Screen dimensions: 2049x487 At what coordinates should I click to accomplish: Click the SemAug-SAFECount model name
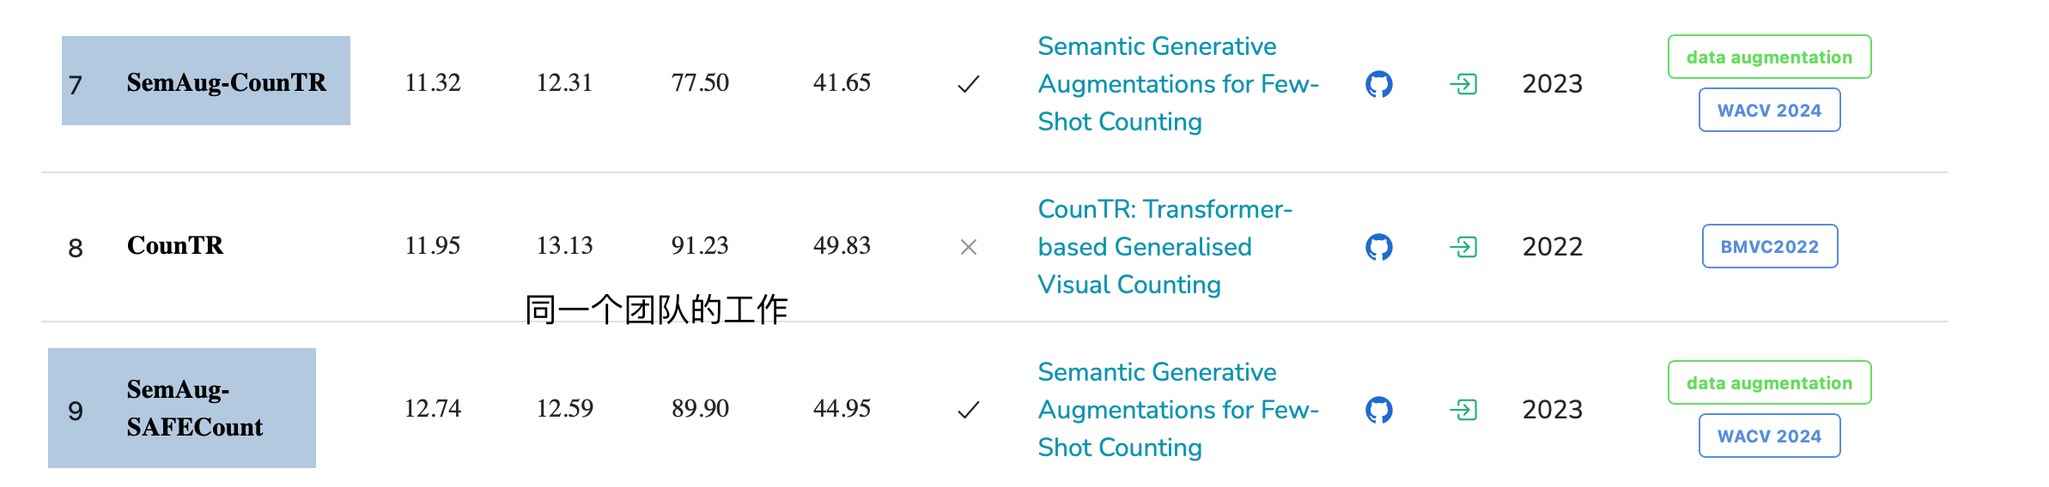pyautogui.click(x=195, y=408)
